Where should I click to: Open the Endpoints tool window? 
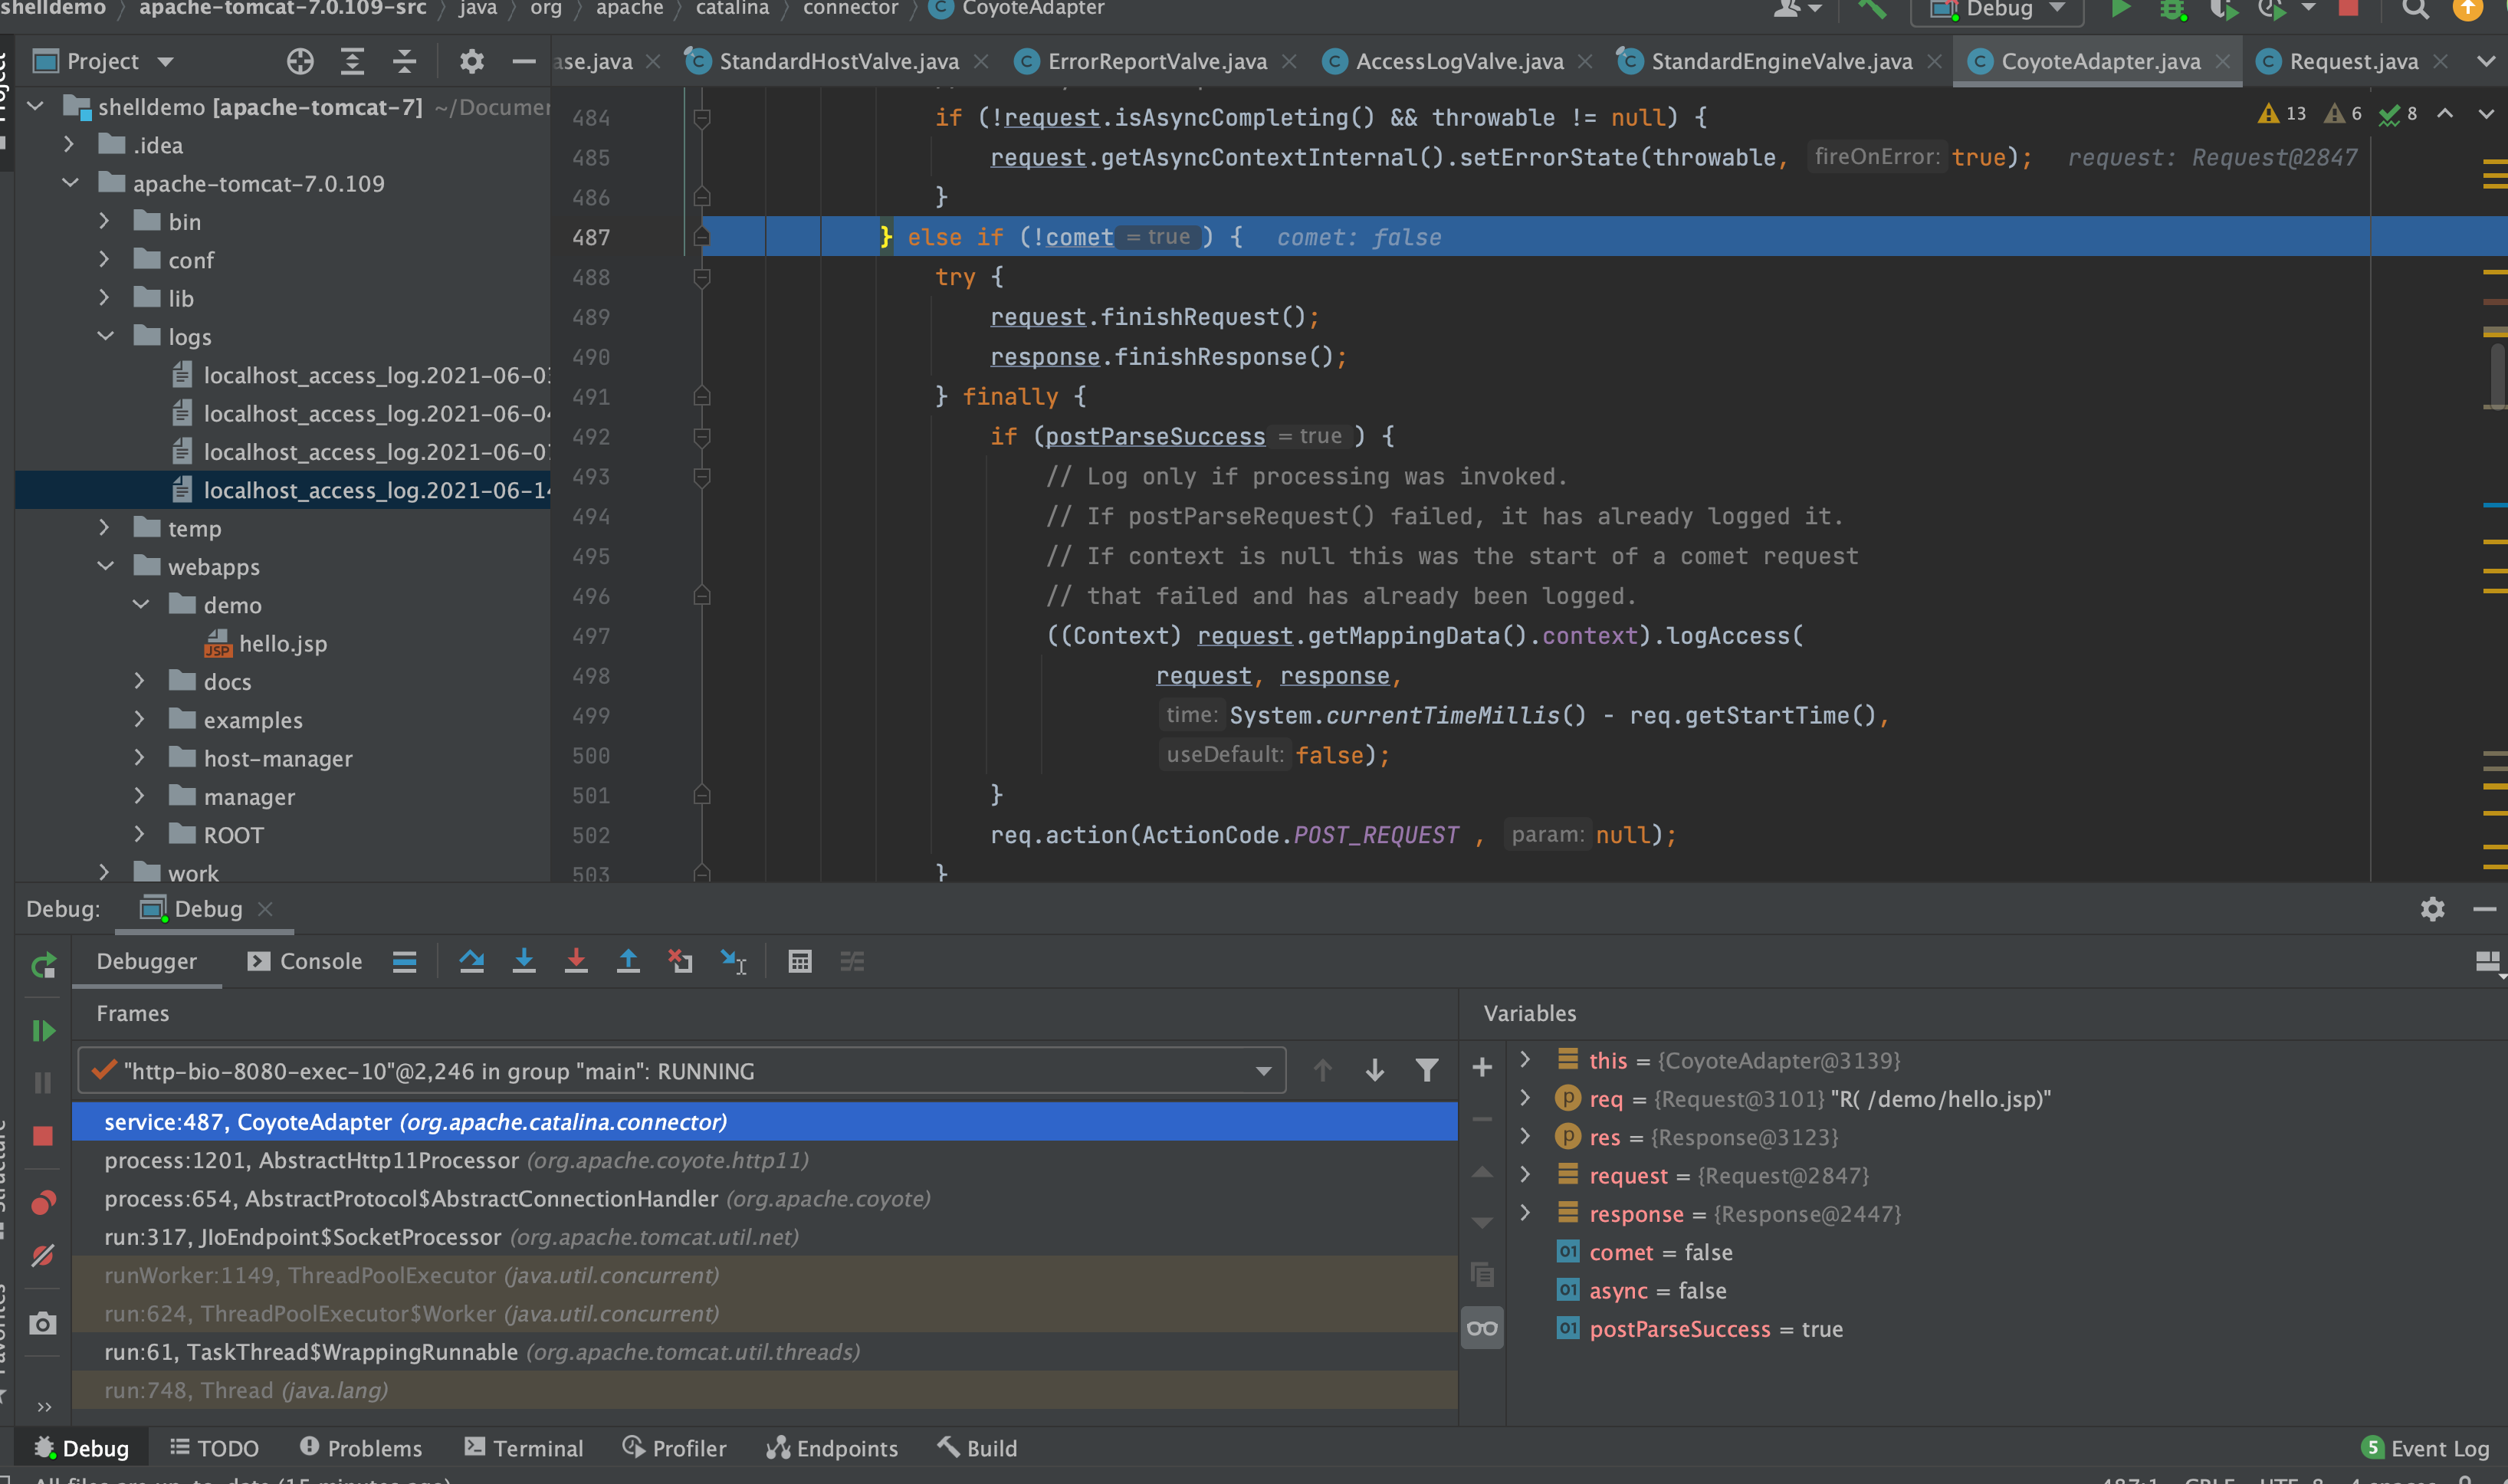(832, 1448)
